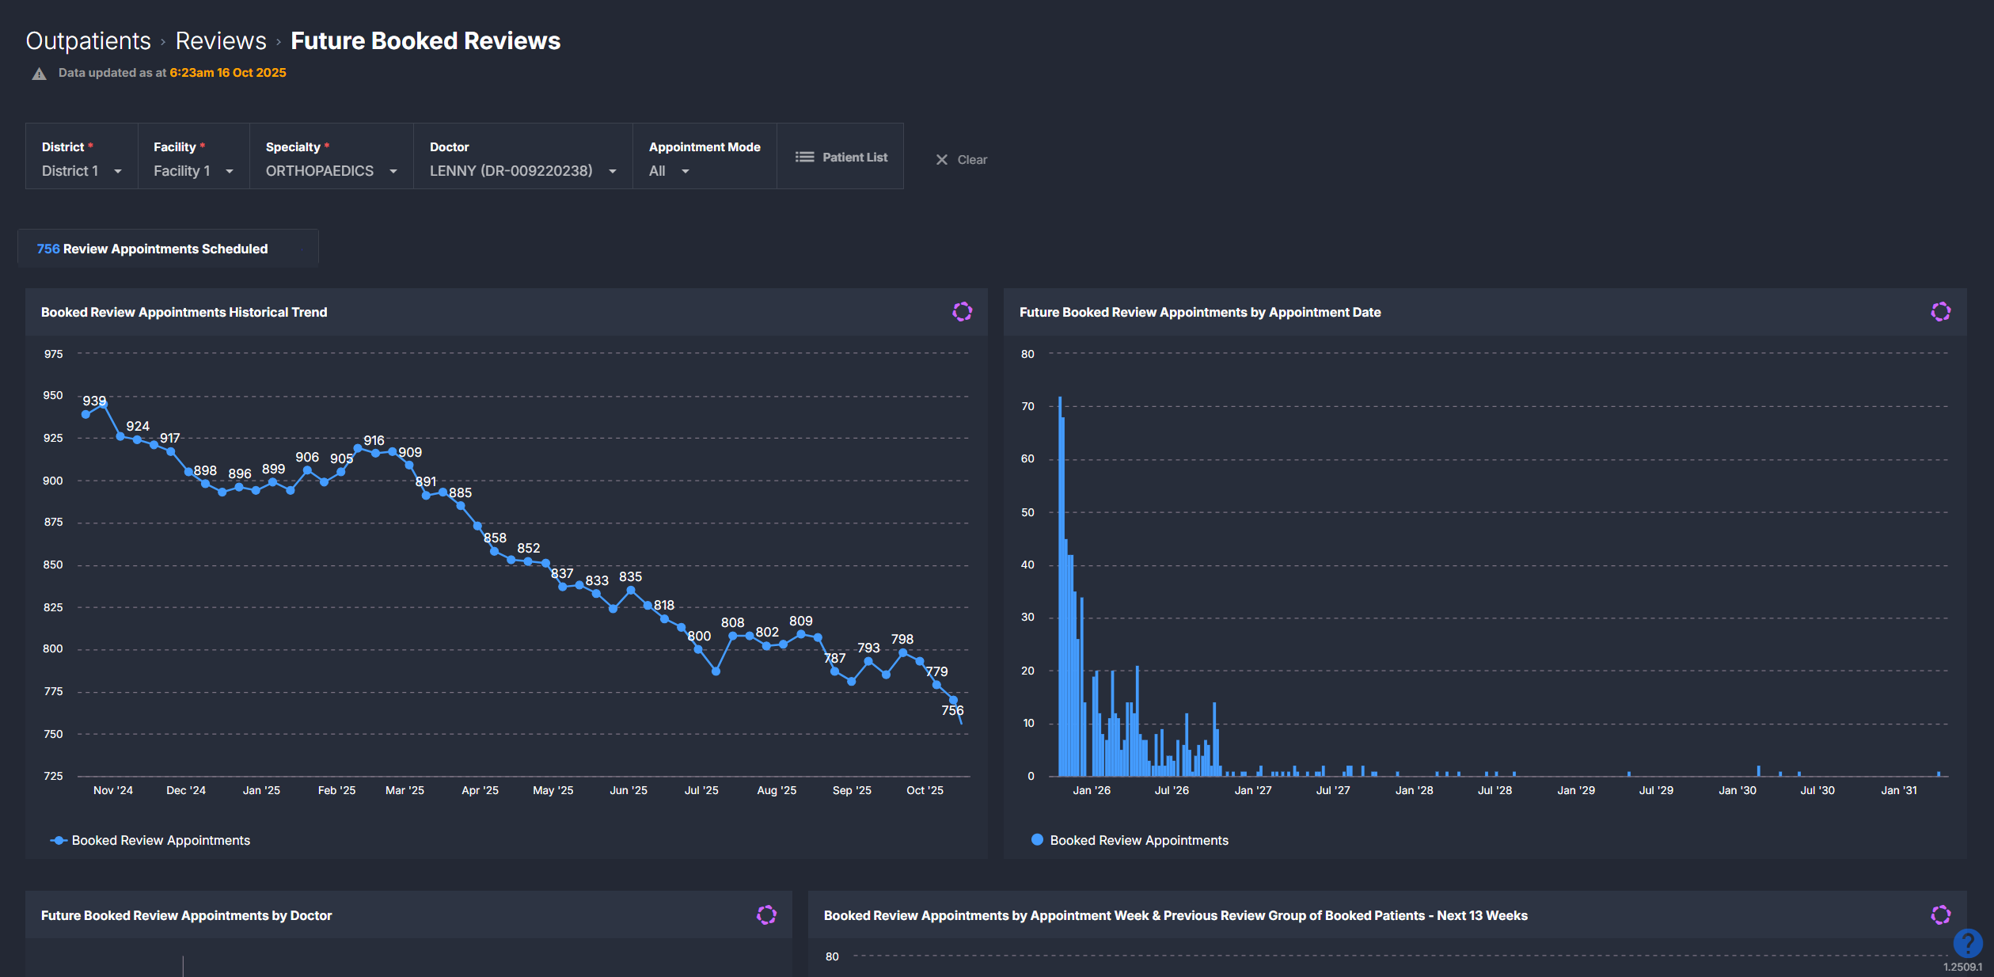
Task: Click the data warning triangle icon
Action: point(39,74)
